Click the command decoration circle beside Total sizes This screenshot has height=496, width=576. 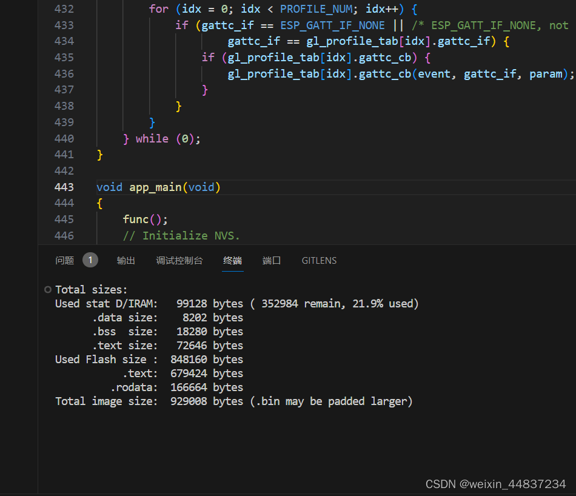(x=48, y=289)
